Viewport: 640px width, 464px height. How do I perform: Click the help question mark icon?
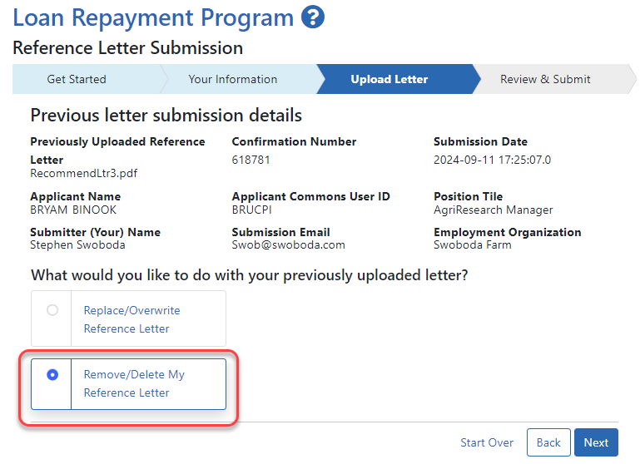tap(313, 17)
